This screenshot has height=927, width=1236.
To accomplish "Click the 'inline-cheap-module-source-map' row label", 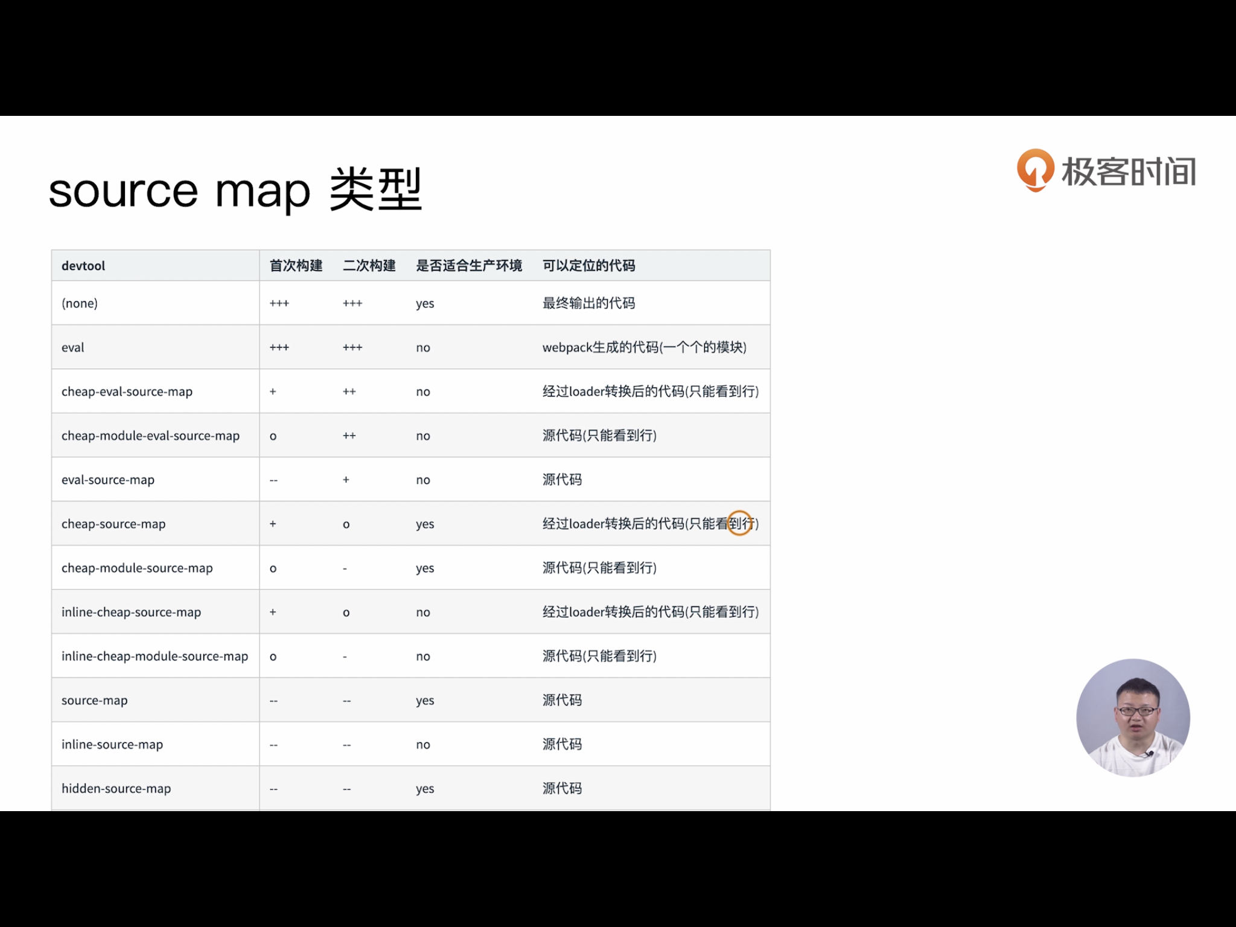I will pos(154,656).
